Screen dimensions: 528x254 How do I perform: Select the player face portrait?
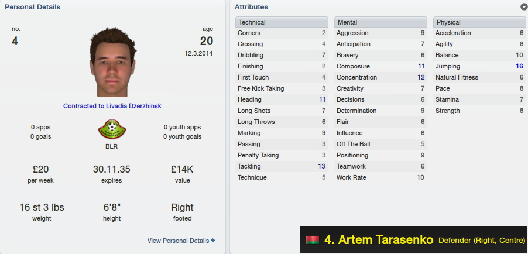pyautogui.click(x=112, y=62)
